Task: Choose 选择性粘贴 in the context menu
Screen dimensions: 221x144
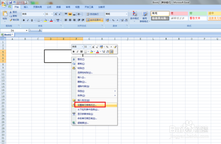Action: click(x=94, y=73)
